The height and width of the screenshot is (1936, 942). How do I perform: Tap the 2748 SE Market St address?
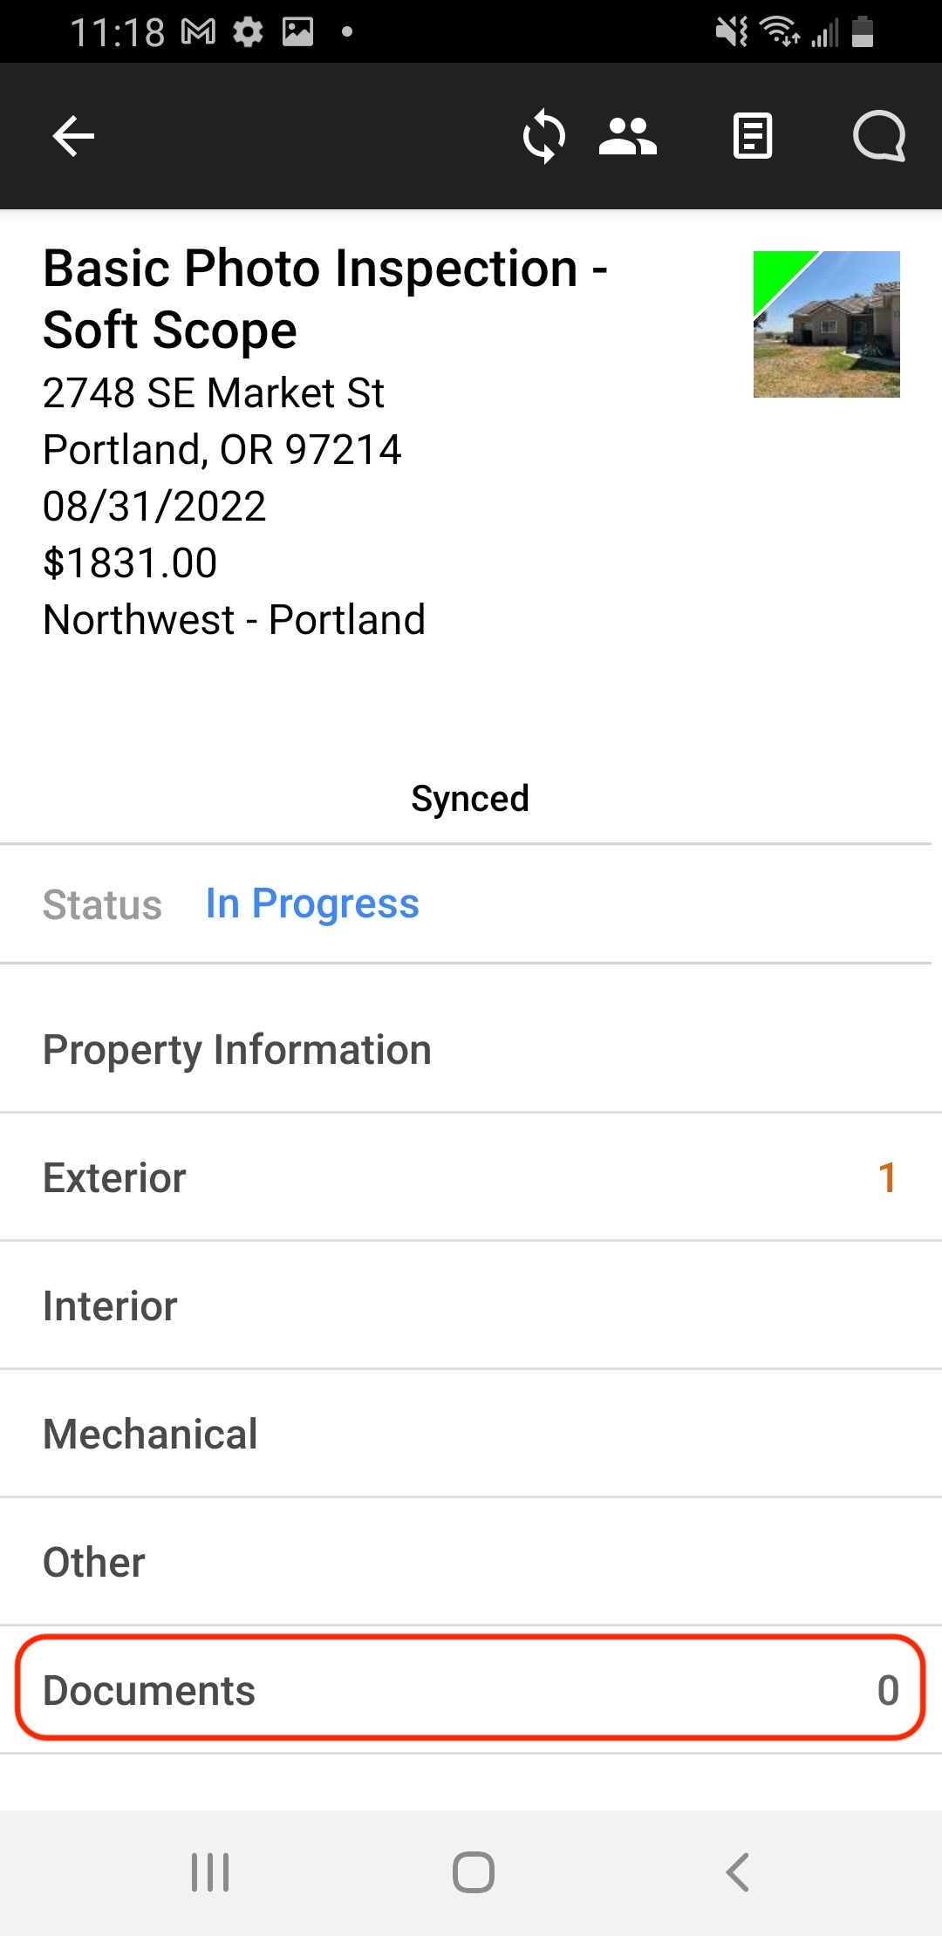tap(214, 392)
